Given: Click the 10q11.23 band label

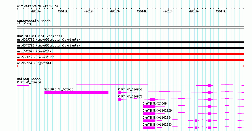Looking at the screenshot, I should (x=24, y=24).
